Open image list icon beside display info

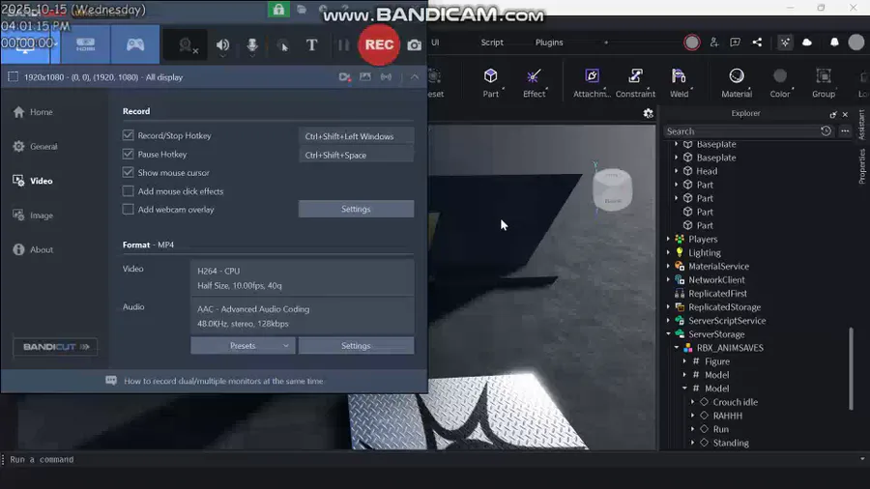365,77
